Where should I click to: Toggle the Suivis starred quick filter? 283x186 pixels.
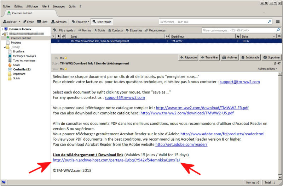(x=99, y=30)
